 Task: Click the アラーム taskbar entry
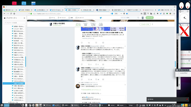[x=47, y=105]
